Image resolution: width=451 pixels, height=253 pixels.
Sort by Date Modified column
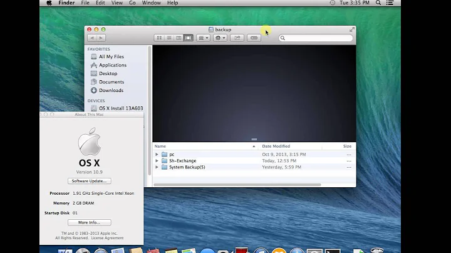[x=290, y=146]
